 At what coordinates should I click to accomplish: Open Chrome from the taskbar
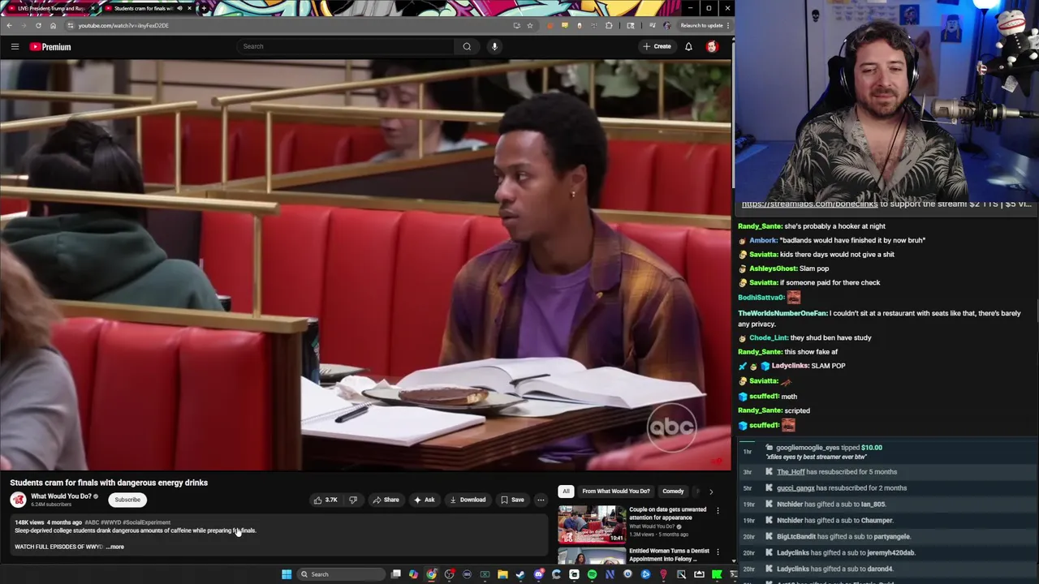pos(431,574)
